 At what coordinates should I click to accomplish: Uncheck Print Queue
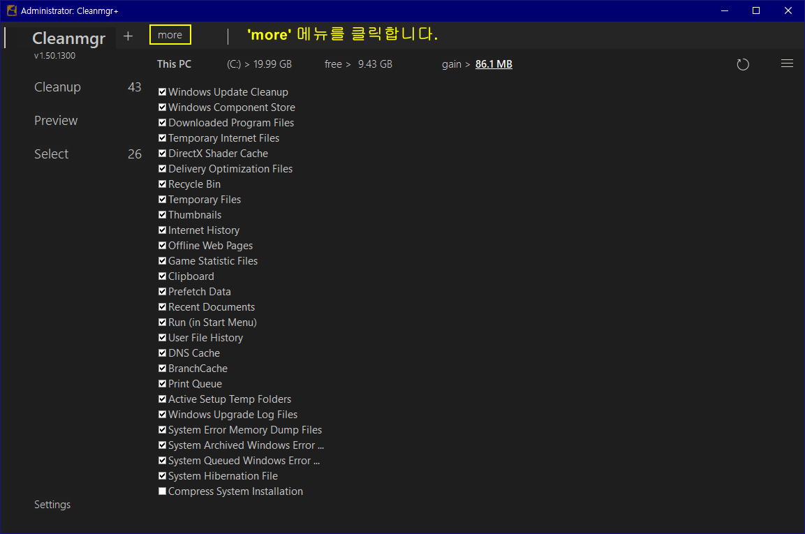(x=162, y=383)
